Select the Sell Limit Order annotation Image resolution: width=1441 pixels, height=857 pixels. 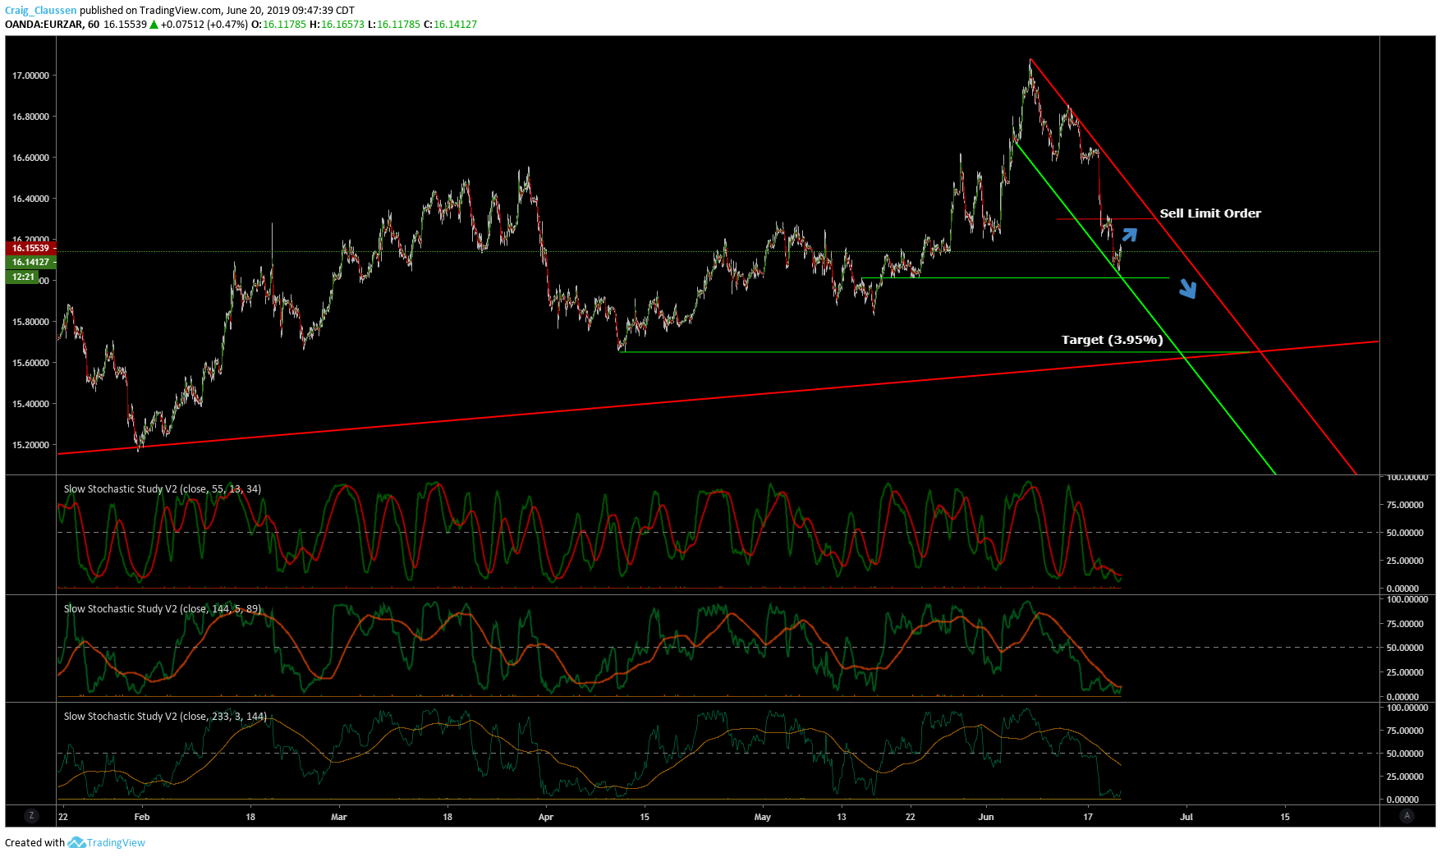coord(1210,213)
